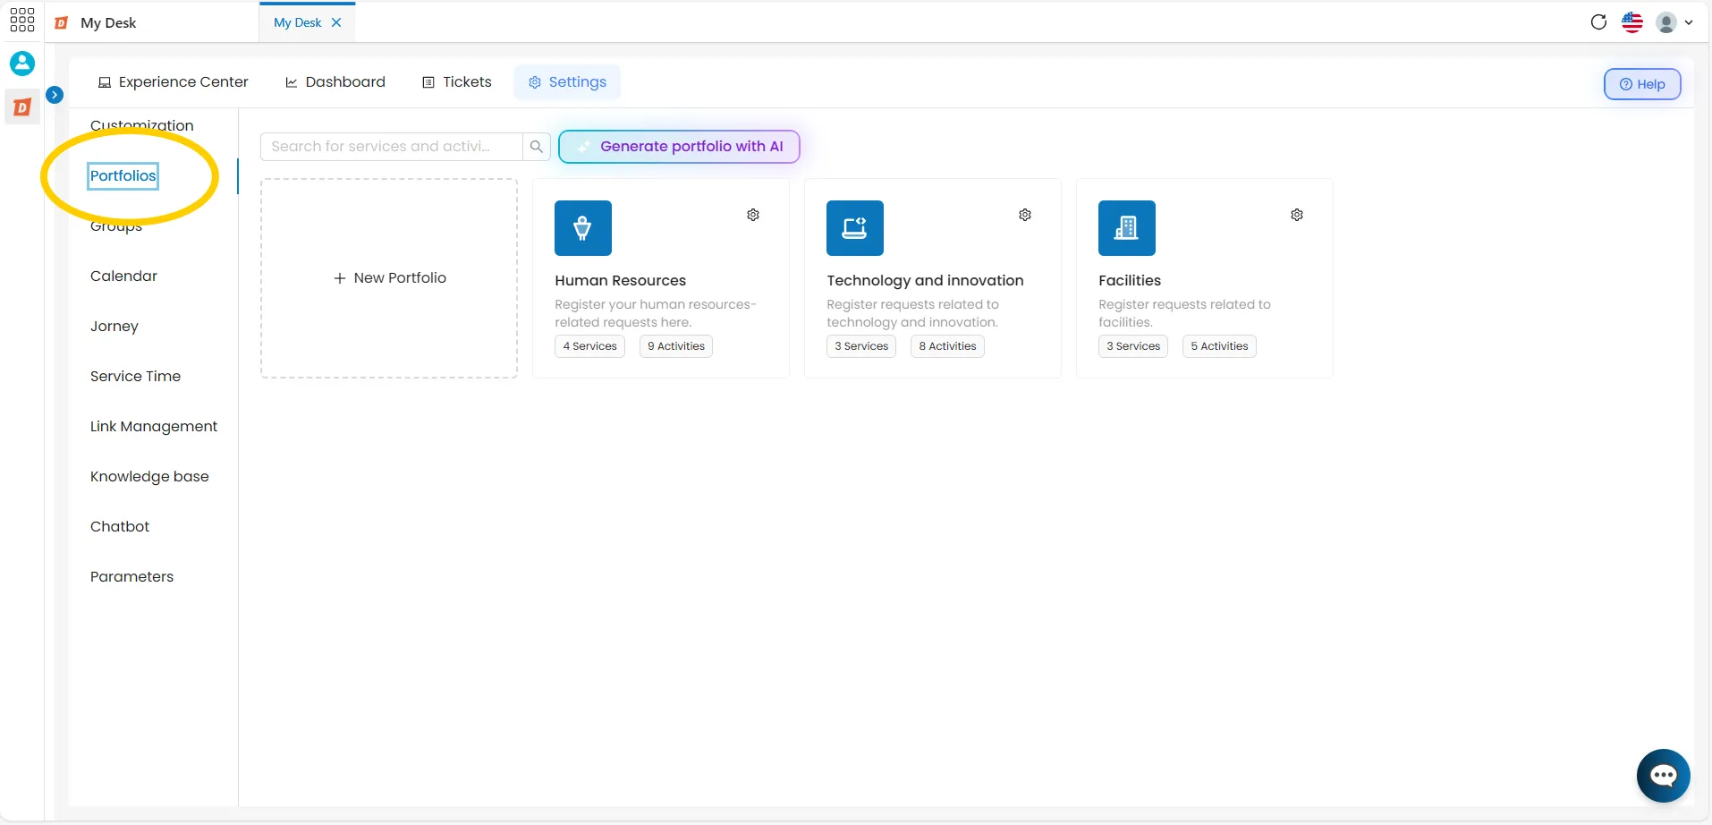Open the apps grid launcher icon
Viewport: 1712px width, 825px height.
pos(21,20)
